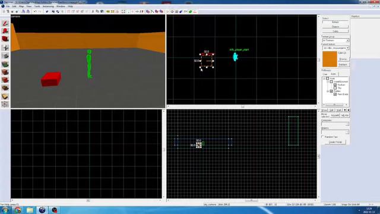Image resolution: width=380 pixels, height=214 pixels.
Task: Click the Carve toolbar icon
Action: click(47, 11)
